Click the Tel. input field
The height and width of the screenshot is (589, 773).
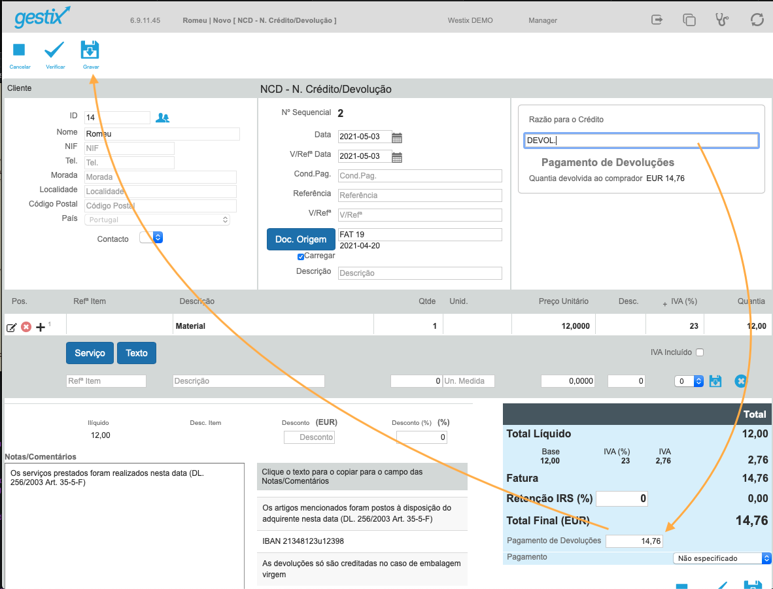click(129, 163)
